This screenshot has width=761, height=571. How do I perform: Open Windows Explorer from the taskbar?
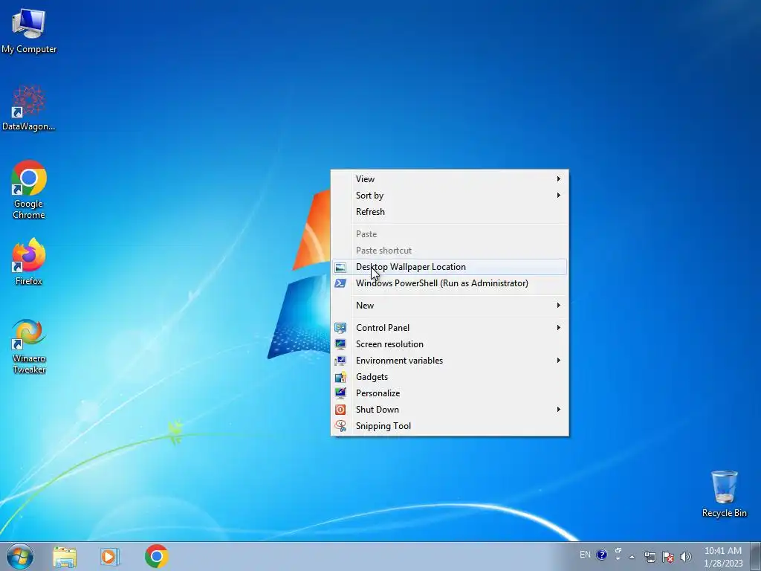click(x=65, y=556)
